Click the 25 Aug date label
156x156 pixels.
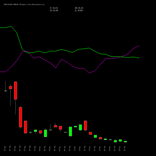(15, 149)
